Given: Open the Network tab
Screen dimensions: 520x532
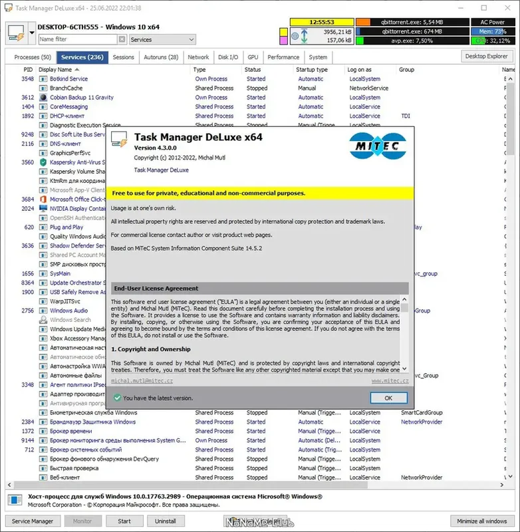Looking at the screenshot, I should point(198,57).
